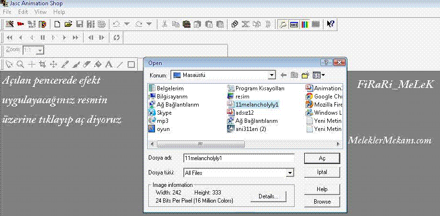Expand the Konum location dropdown
The image size is (440, 216).
pos(272,75)
